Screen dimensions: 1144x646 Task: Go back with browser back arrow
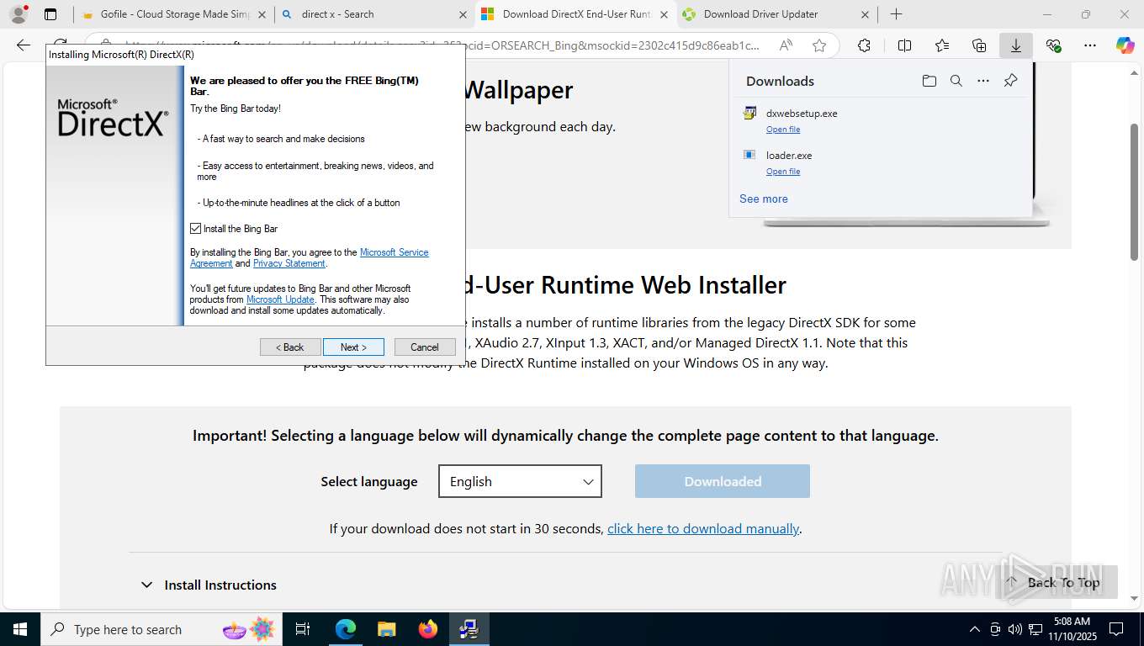24,46
